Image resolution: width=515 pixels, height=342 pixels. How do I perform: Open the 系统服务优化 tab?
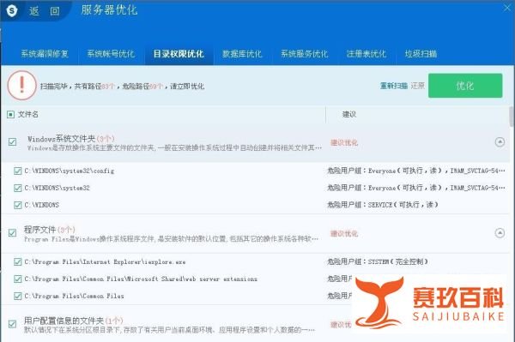pyautogui.click(x=305, y=54)
